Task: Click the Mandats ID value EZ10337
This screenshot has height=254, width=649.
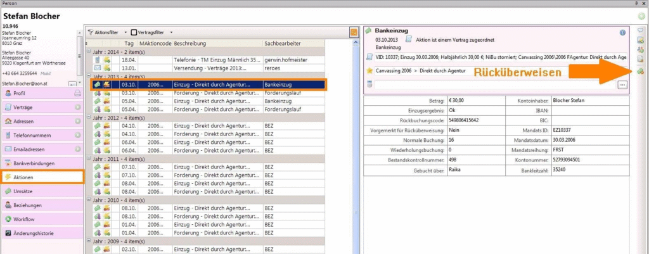Action: [562, 130]
